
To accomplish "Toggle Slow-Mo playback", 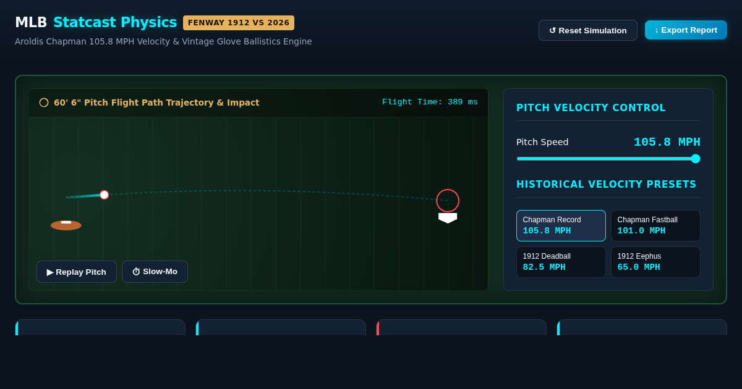I will tap(155, 272).
